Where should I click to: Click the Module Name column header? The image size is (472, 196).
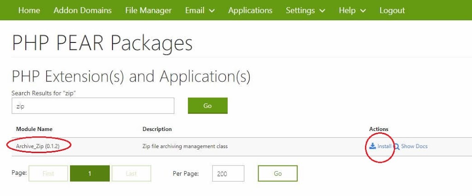click(34, 129)
